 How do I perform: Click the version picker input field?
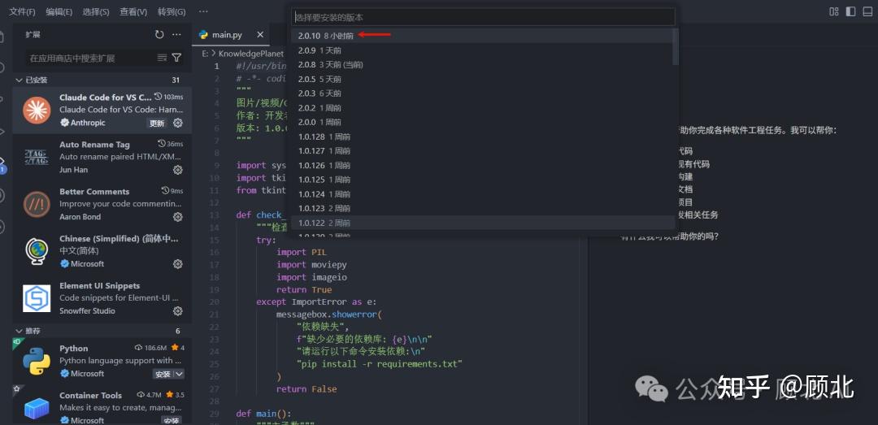484,17
